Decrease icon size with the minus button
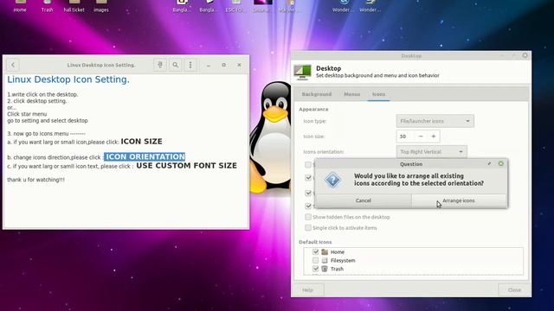Viewport: 554px width, 311px height. tap(421, 136)
